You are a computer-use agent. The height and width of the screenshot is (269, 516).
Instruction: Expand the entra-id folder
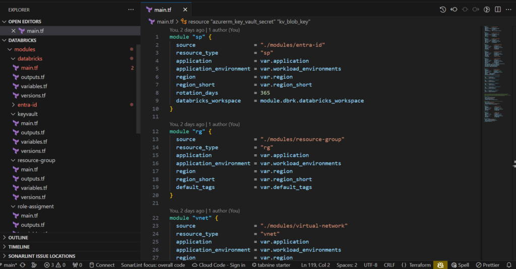tap(27, 105)
